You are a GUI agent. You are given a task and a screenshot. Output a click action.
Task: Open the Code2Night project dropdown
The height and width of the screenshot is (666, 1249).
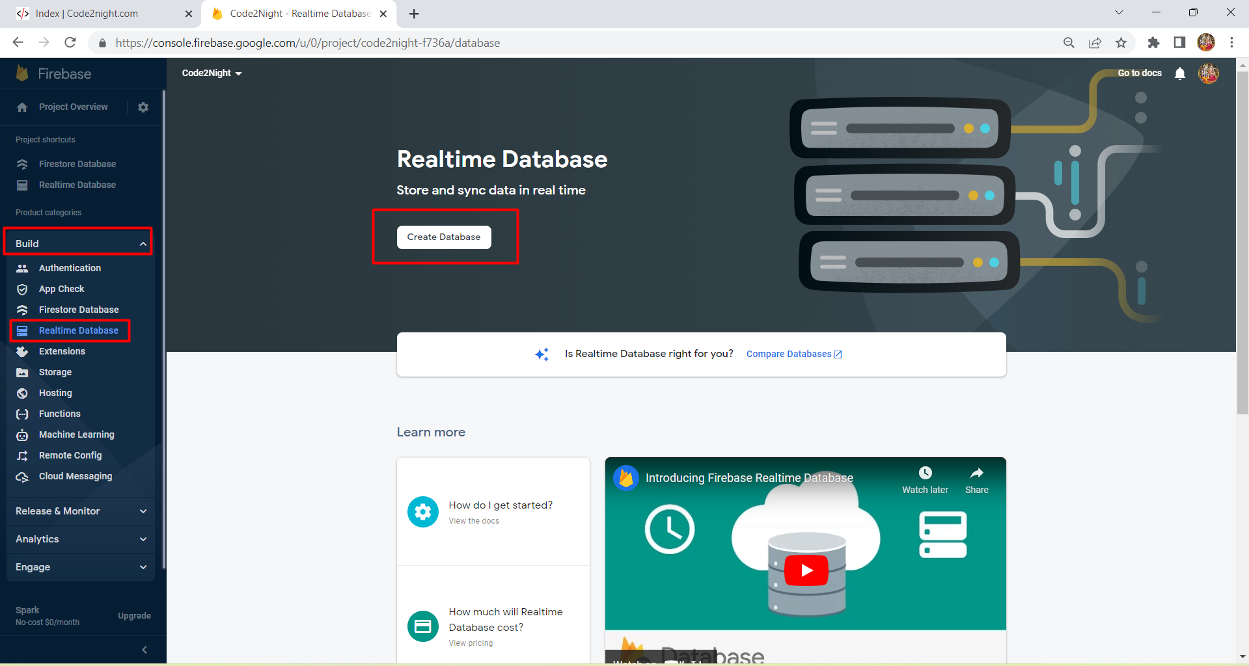click(212, 73)
